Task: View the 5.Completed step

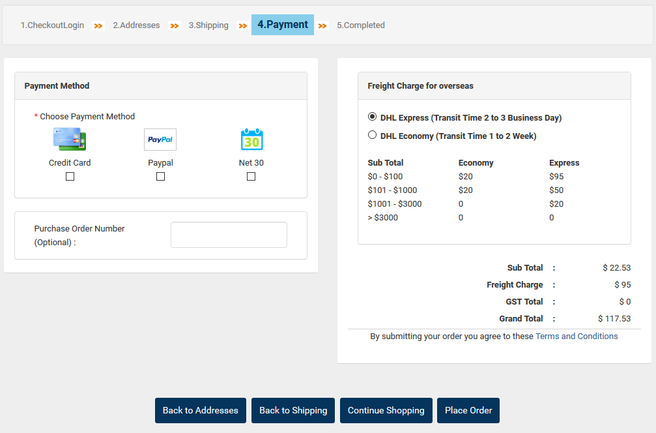Action: [x=361, y=25]
